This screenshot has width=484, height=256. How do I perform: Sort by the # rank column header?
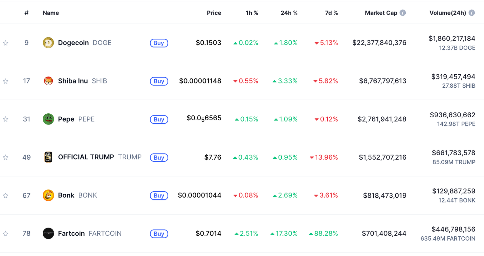coord(27,13)
